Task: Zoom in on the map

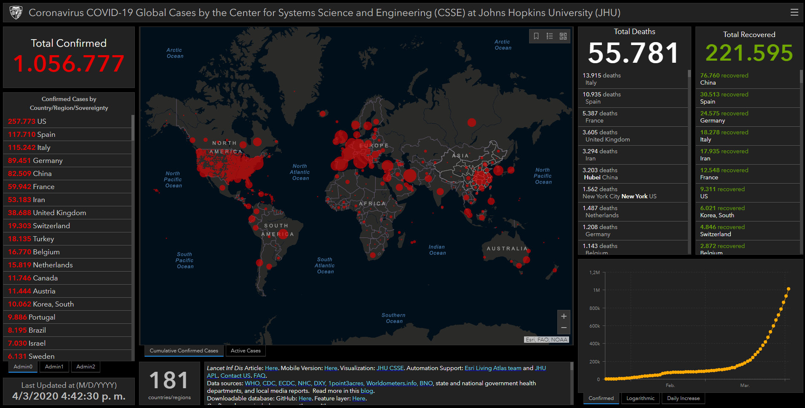Action: point(564,316)
